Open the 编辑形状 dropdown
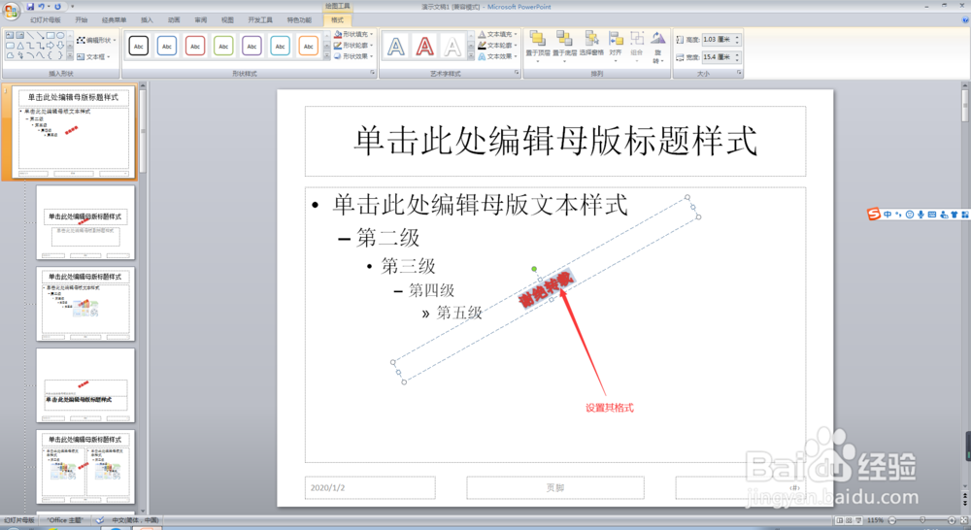 (x=96, y=40)
